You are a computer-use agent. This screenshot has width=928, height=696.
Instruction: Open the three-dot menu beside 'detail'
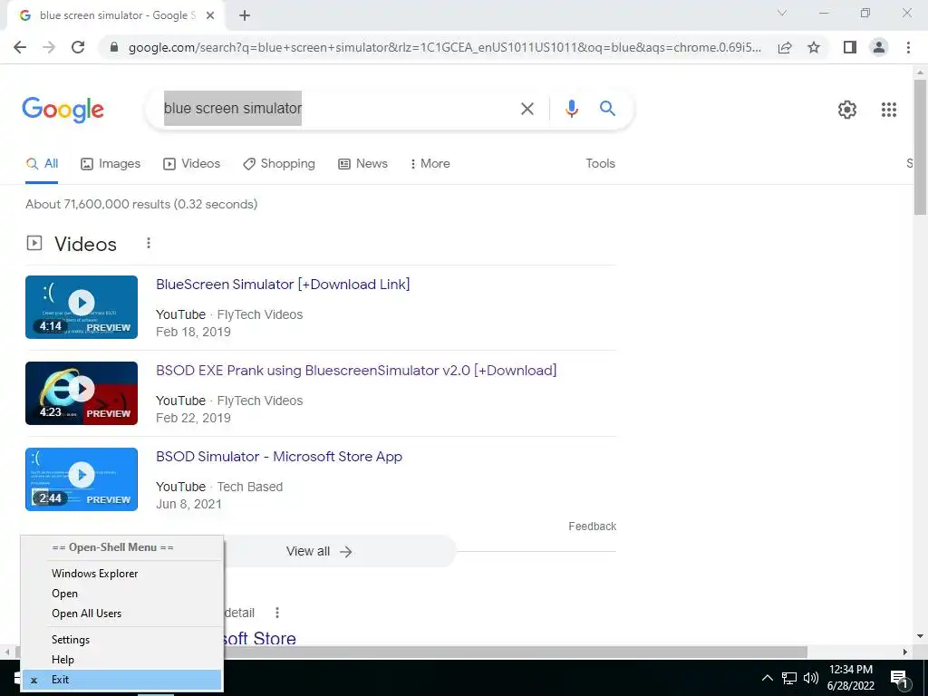coord(277,613)
